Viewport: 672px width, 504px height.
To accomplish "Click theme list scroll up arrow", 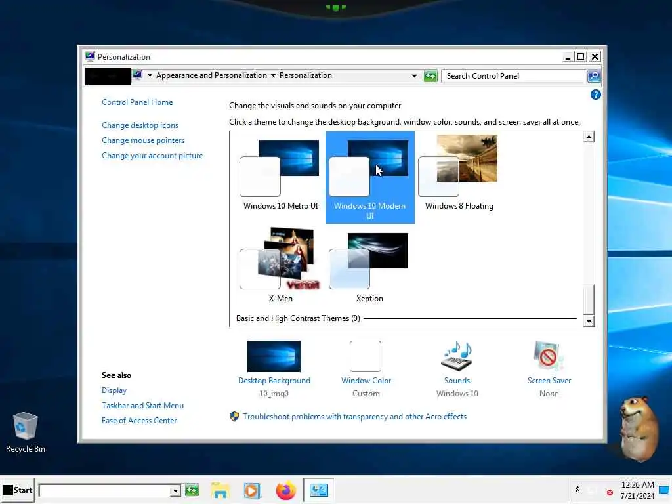I will click(589, 136).
